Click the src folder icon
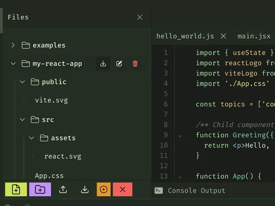 pos(35,120)
